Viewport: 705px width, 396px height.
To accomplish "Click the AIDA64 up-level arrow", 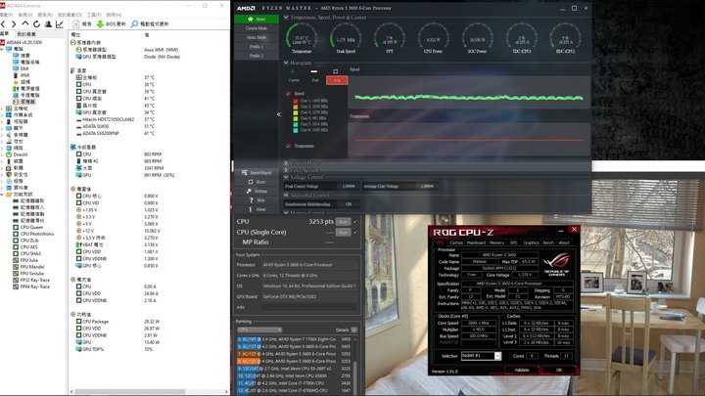I will 25,23.
